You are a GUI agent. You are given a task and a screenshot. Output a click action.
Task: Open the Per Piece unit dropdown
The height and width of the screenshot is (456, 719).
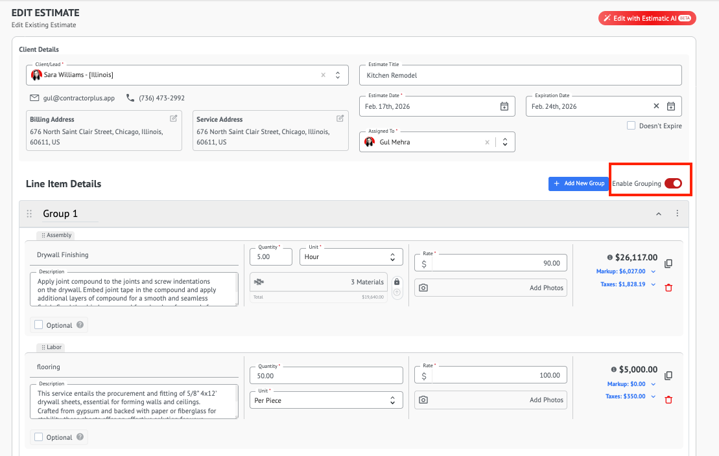tap(326, 400)
